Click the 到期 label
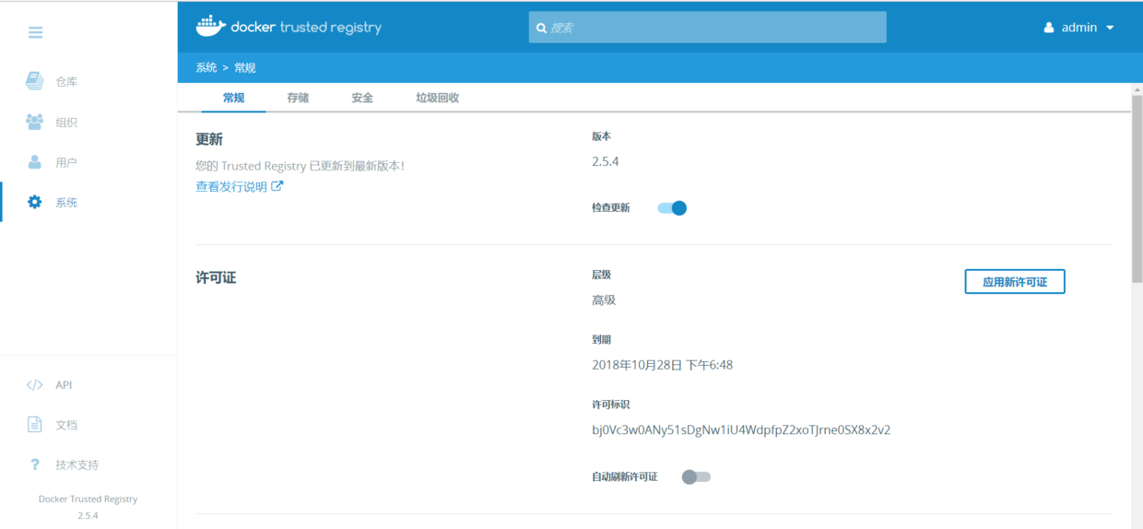 tap(601, 340)
